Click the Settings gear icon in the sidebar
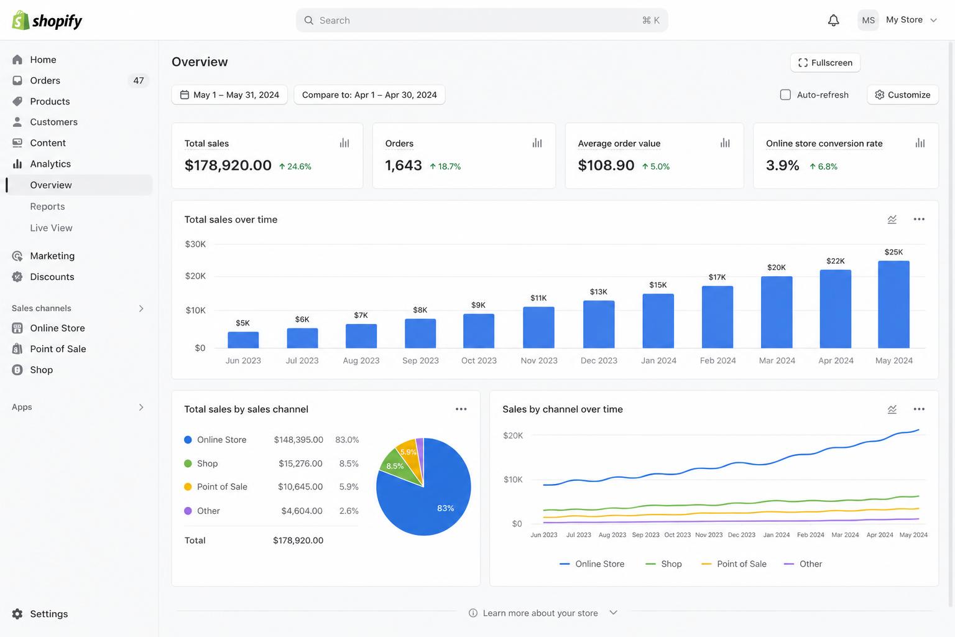Image resolution: width=955 pixels, height=637 pixels. click(x=17, y=614)
